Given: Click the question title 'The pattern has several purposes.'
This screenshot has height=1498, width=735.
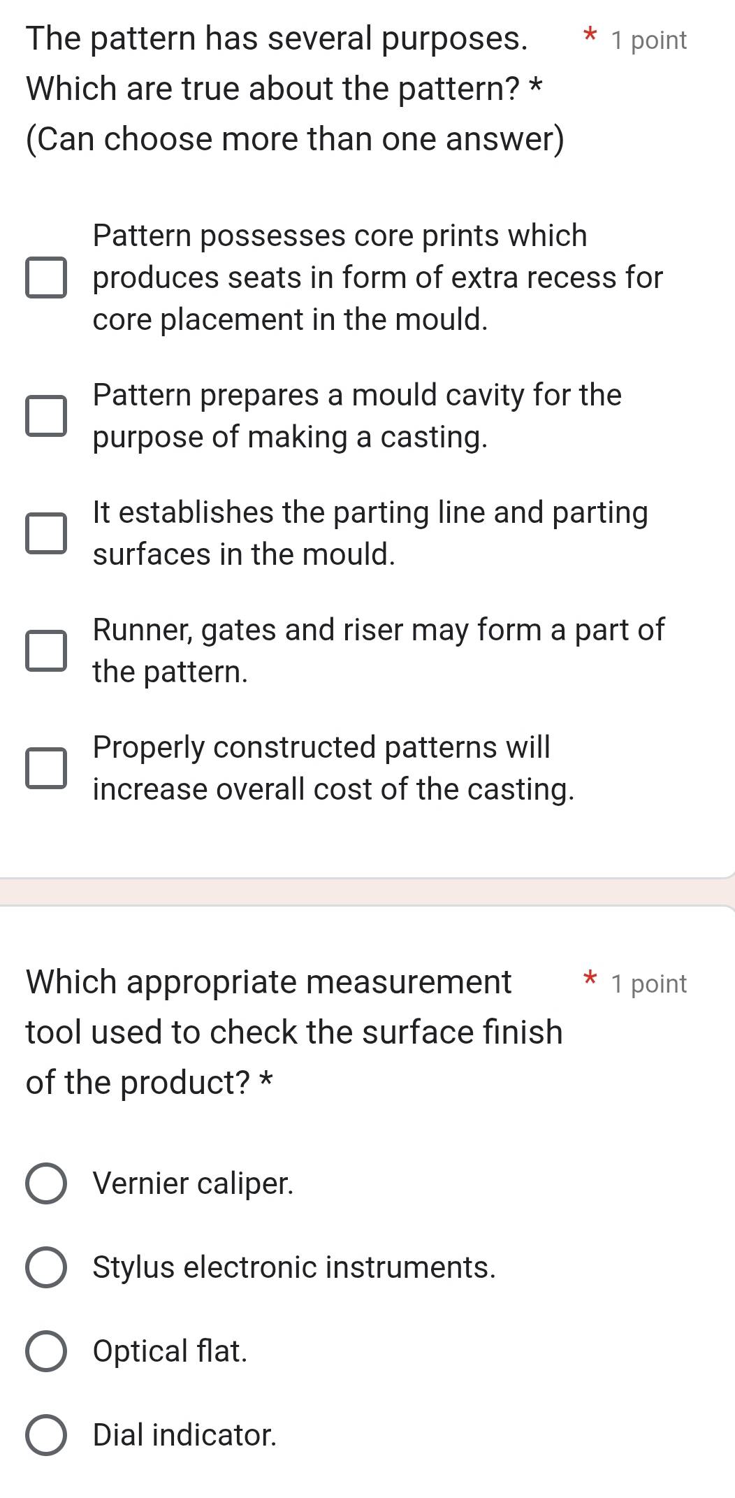Looking at the screenshot, I should coord(277,38).
